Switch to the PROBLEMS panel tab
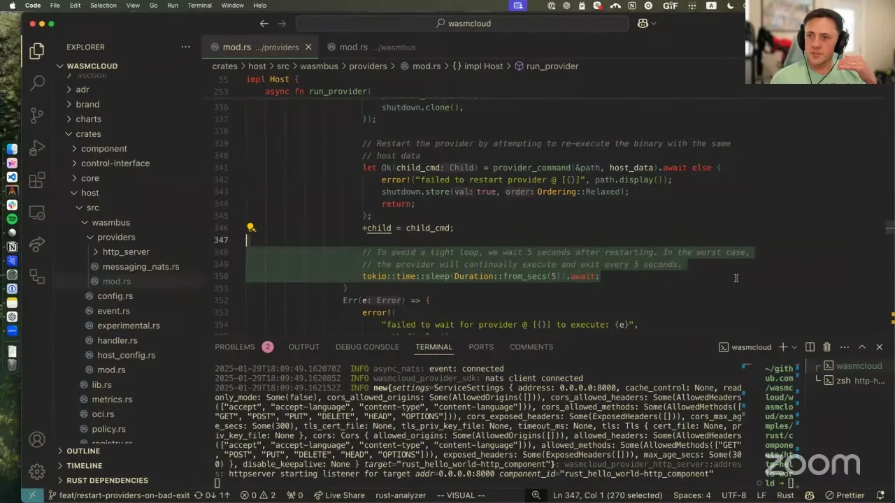 coord(235,347)
